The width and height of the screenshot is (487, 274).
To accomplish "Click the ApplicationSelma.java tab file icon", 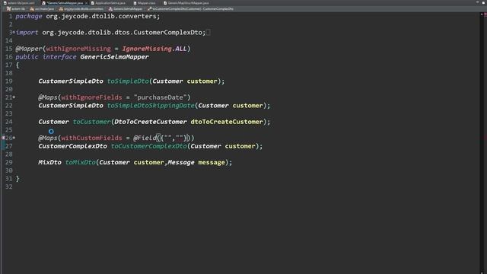I will tap(93, 3).
